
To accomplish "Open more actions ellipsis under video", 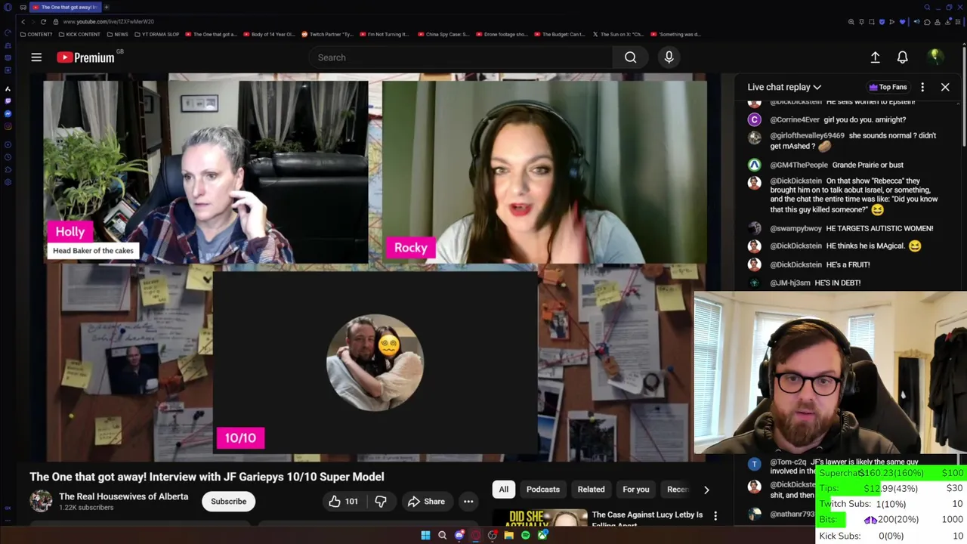I will 468,502.
